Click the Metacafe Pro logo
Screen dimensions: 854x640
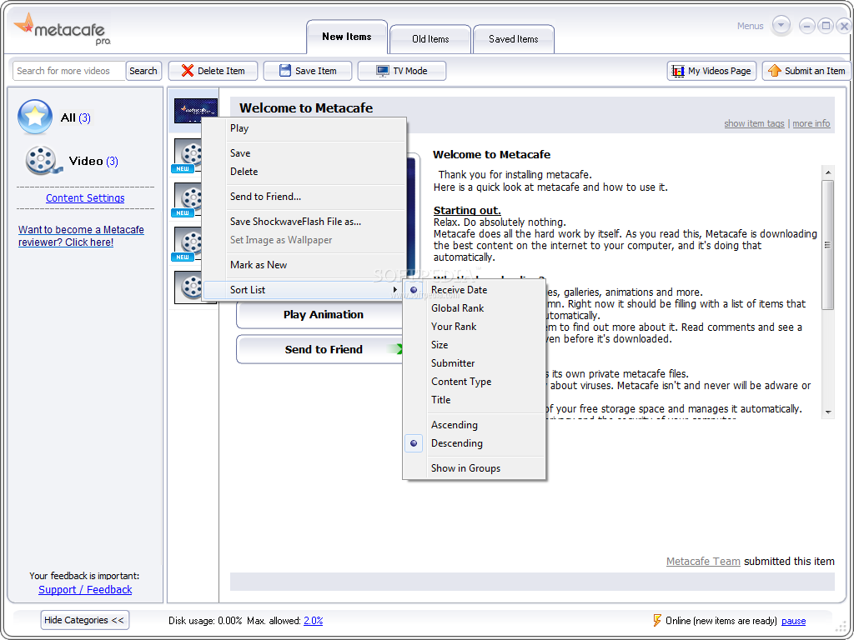point(62,29)
